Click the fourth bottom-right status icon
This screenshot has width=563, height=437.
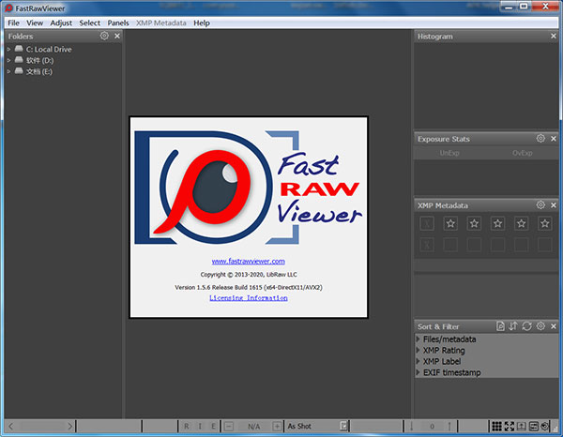click(x=534, y=427)
